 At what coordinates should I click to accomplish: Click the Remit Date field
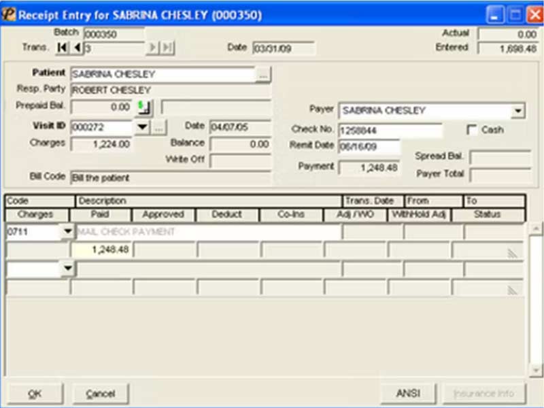pos(369,147)
